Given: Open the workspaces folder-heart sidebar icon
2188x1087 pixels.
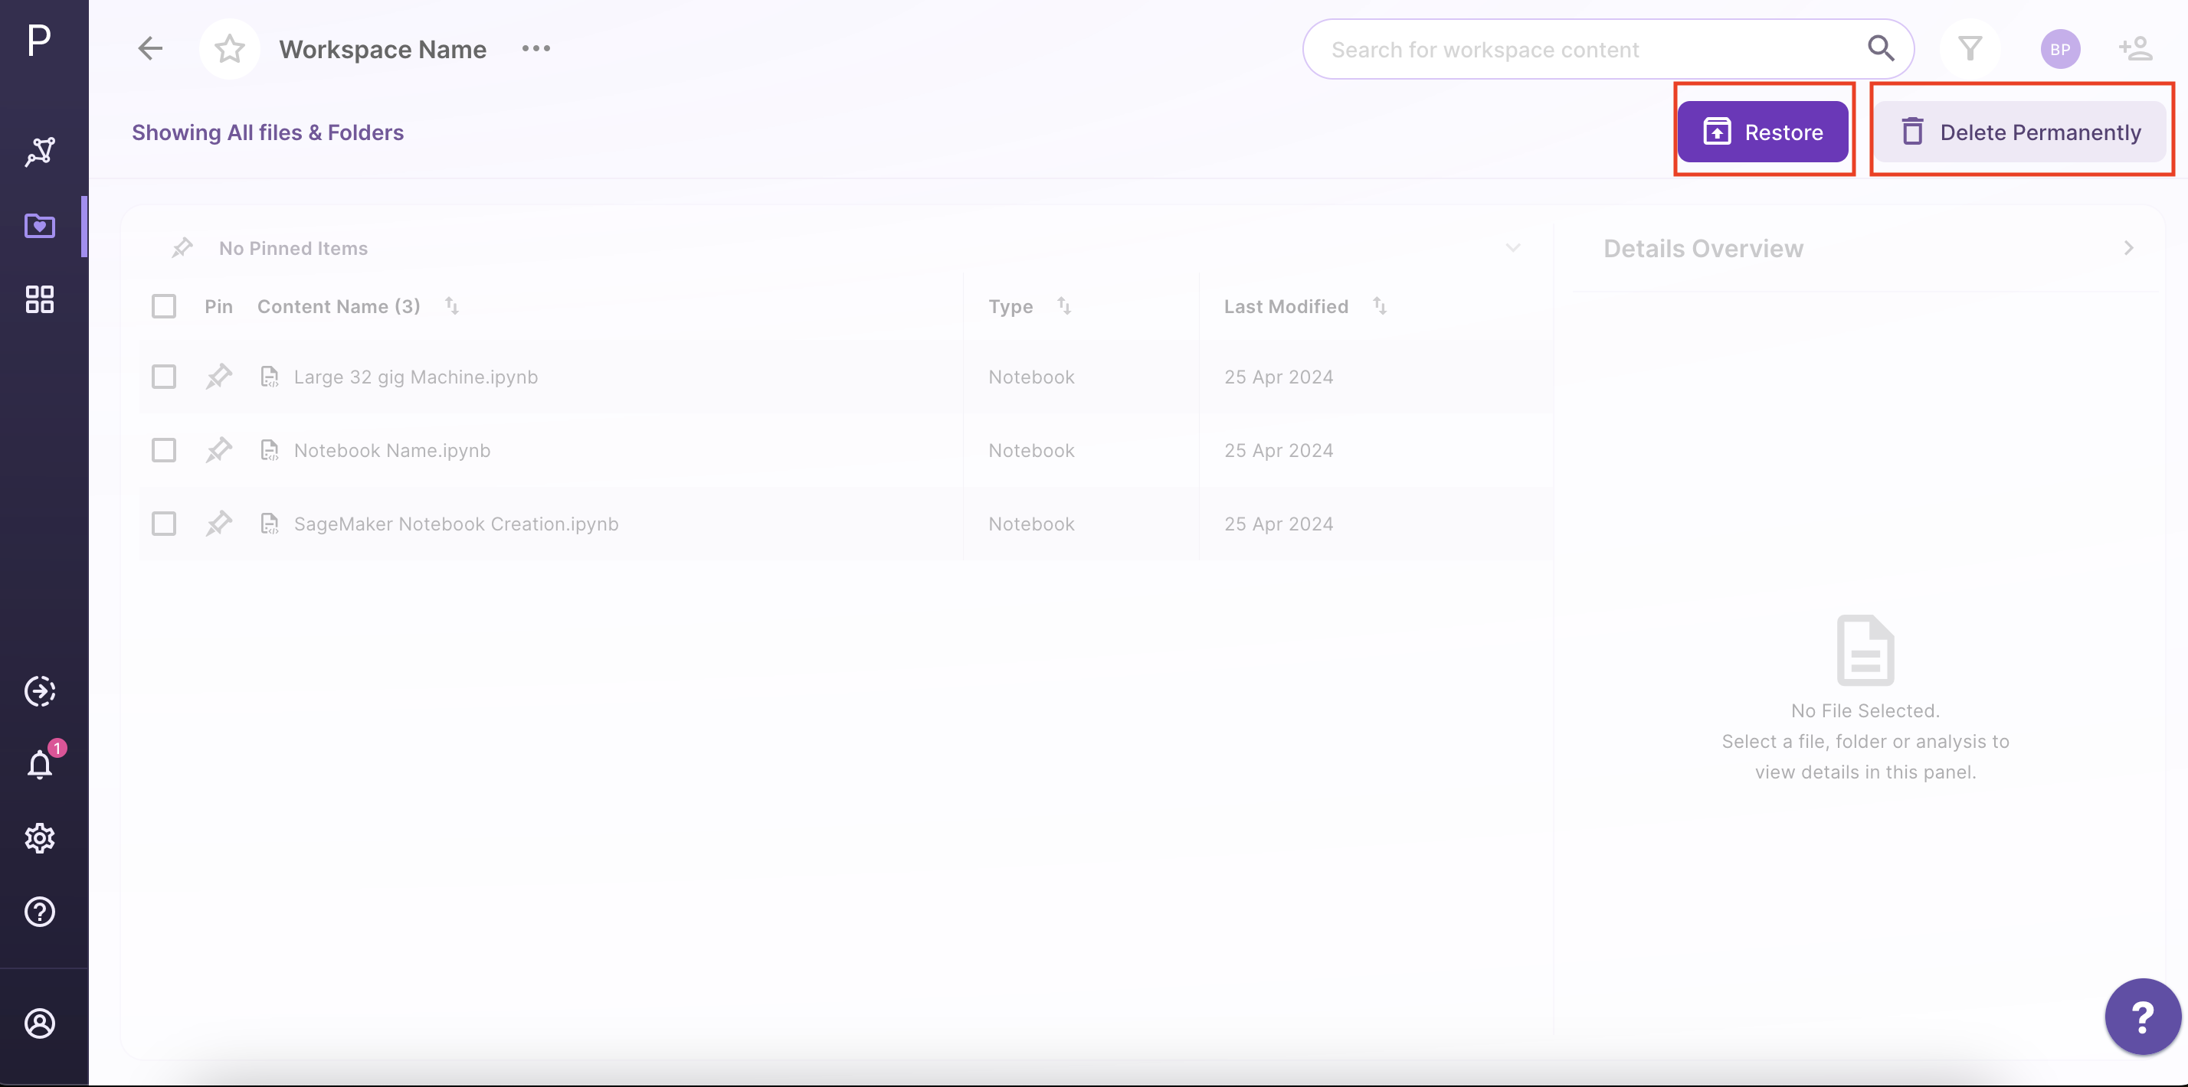Looking at the screenshot, I should (x=40, y=226).
